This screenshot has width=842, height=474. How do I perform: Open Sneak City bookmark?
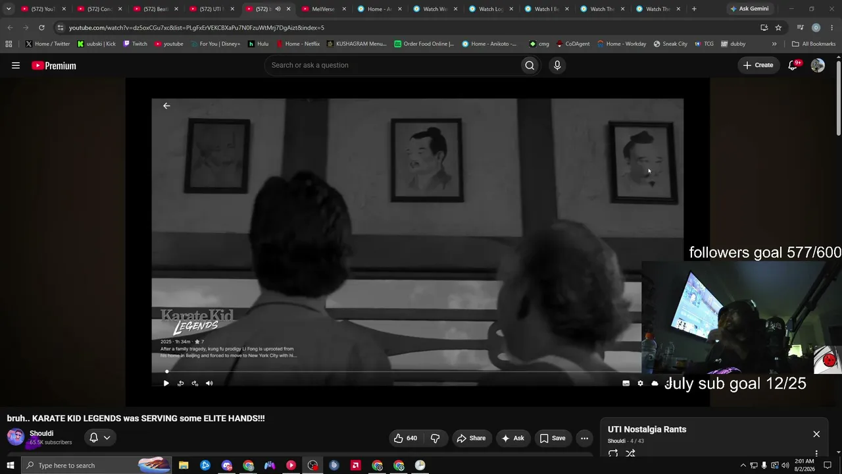[x=670, y=44]
